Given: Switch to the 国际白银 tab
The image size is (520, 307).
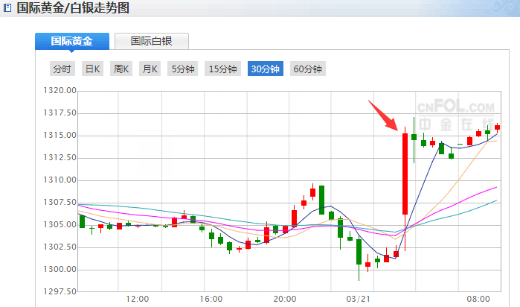Looking at the screenshot, I should coord(152,41).
